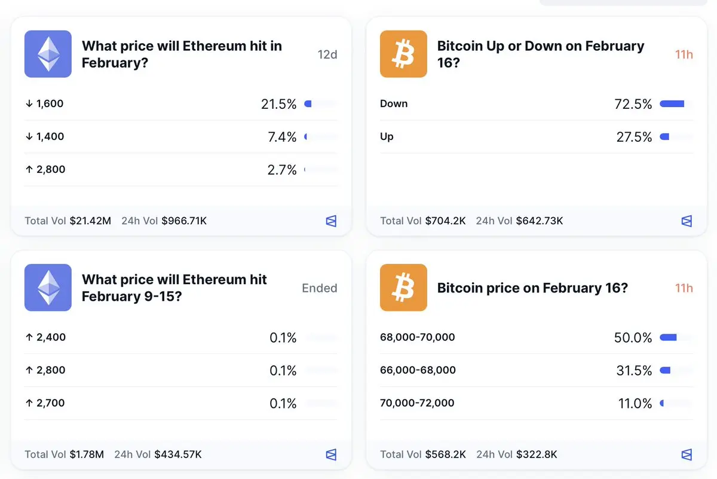
Task: Select the Up outcome at 27.5%
Action: 387,137
